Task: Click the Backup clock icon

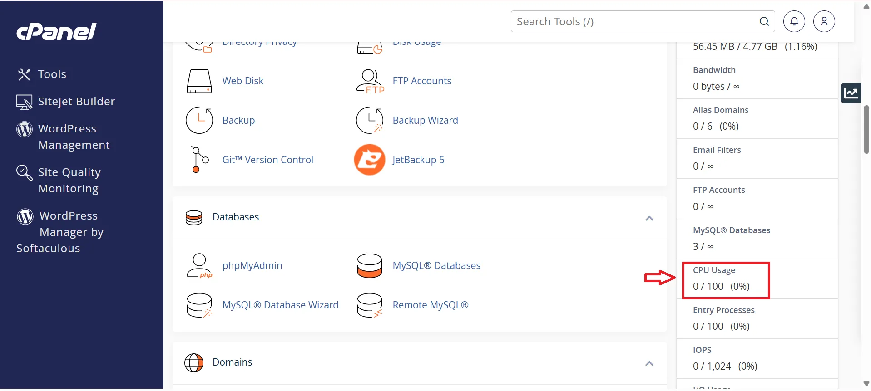Action: click(x=199, y=120)
